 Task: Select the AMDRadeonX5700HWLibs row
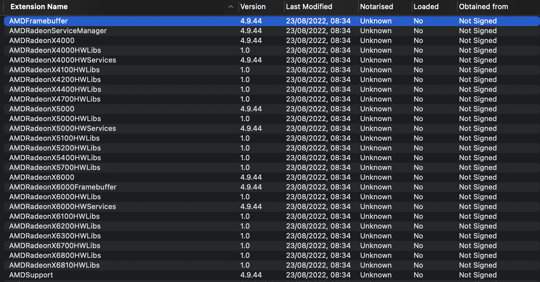(272, 167)
